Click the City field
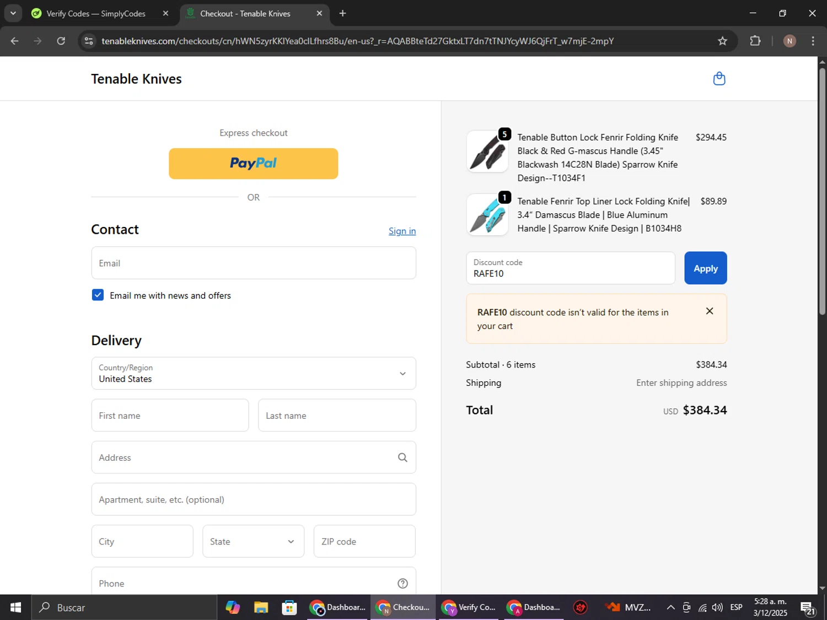This screenshot has width=827, height=620. click(x=142, y=541)
